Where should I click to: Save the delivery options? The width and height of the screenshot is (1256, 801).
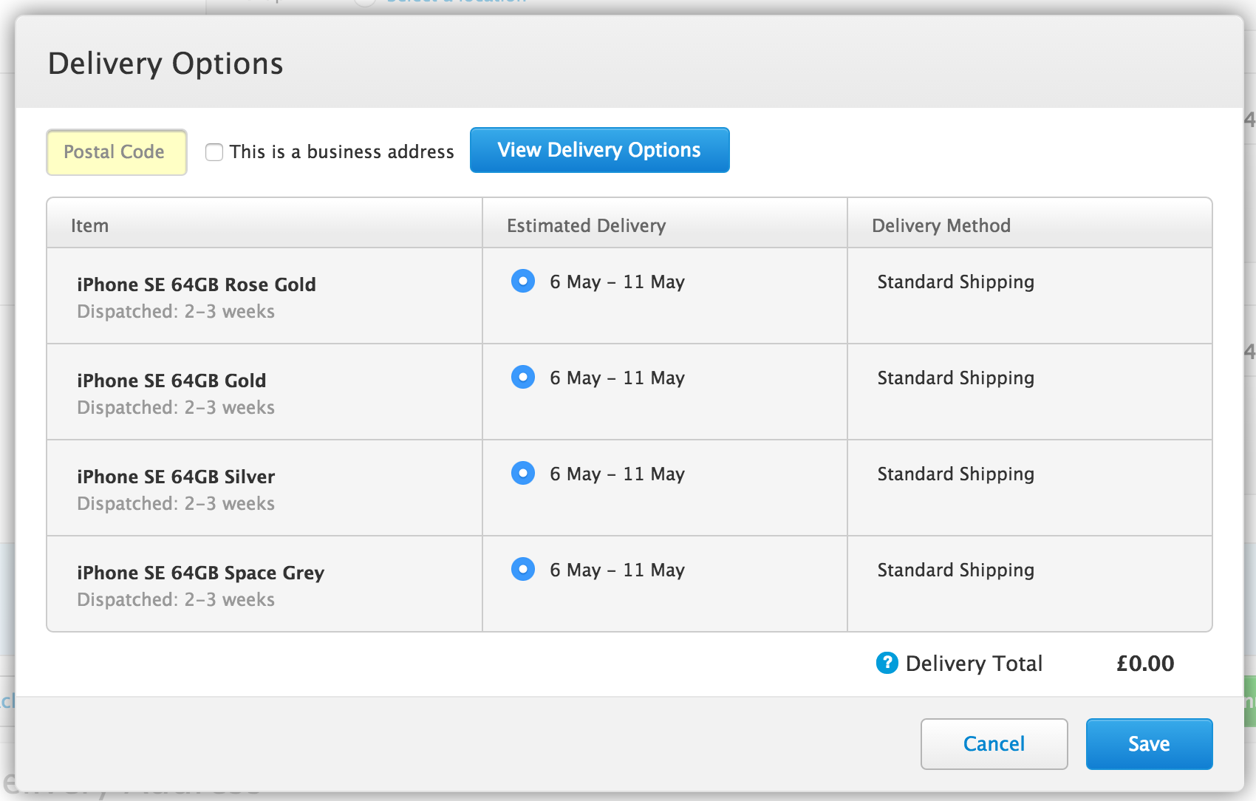tap(1149, 743)
